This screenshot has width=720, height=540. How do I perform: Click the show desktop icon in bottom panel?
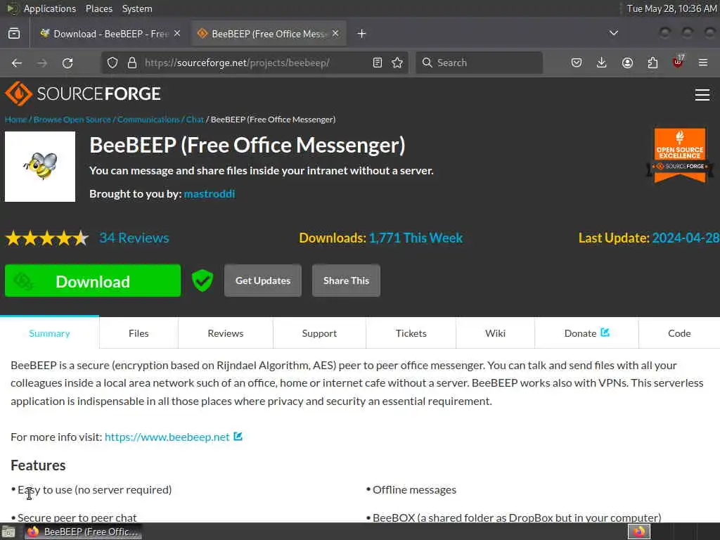[x=8, y=532]
